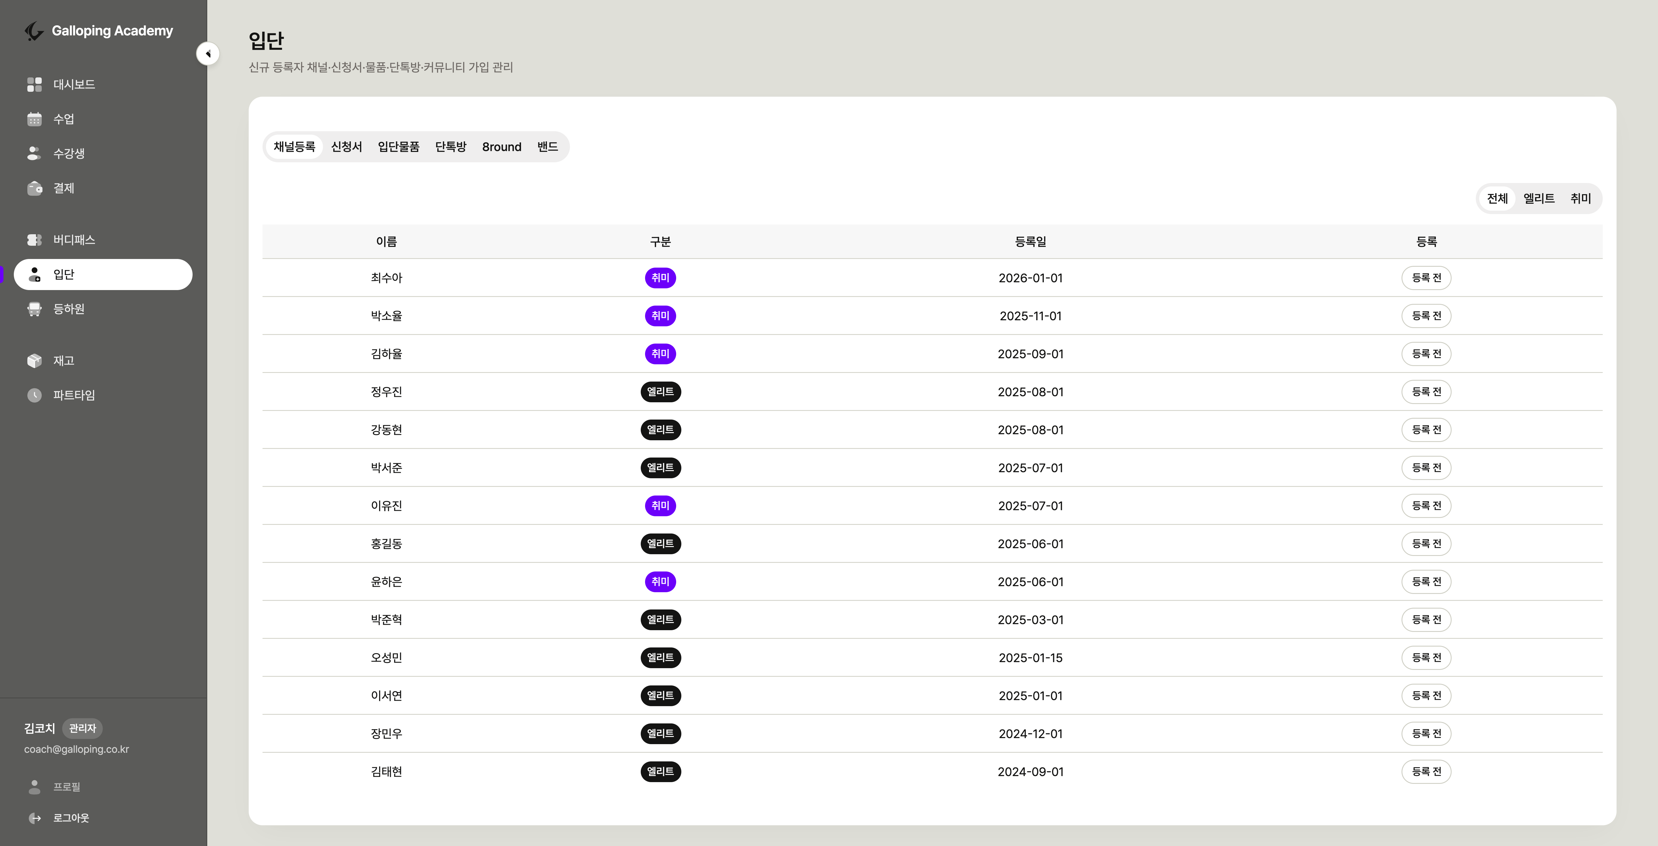
Task: Click 등록 전 button for 장민우
Action: click(1426, 733)
